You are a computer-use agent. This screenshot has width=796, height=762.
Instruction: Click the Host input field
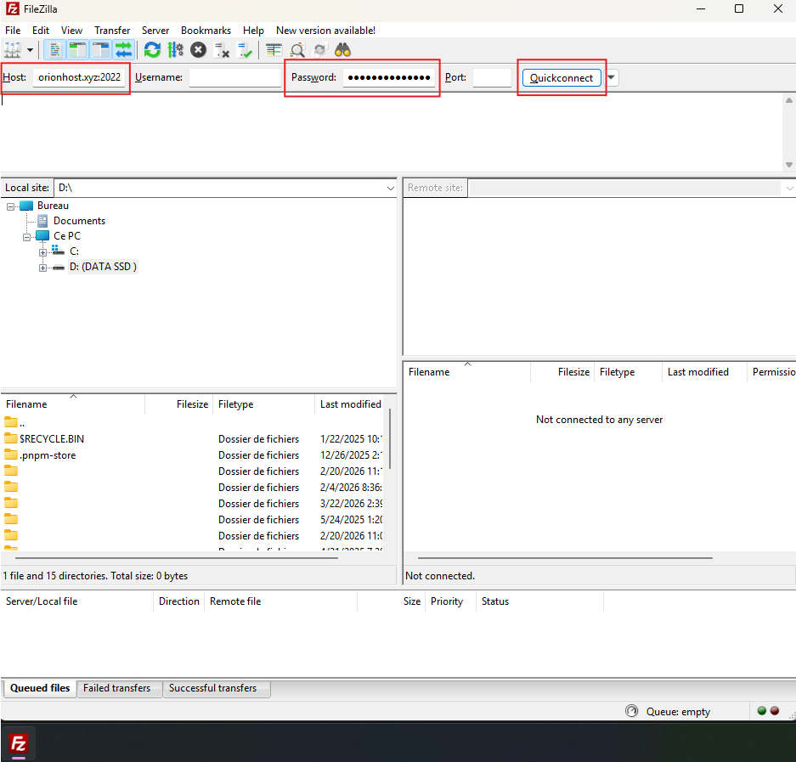pyautogui.click(x=79, y=77)
